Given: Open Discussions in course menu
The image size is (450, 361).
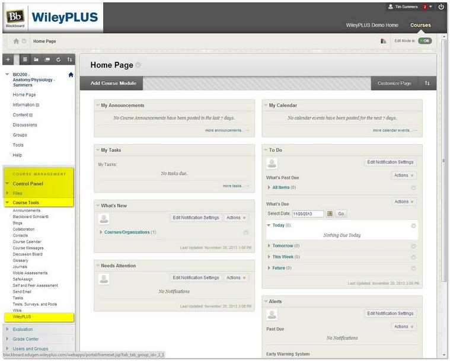Looking at the screenshot, I should [x=25, y=125].
